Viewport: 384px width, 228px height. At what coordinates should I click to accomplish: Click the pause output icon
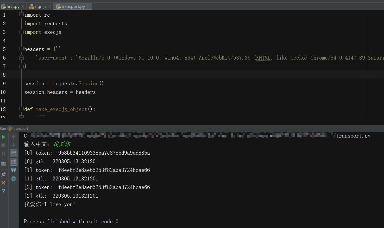(x=3, y=154)
